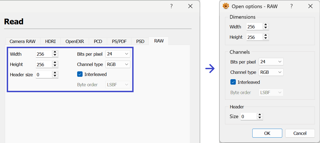Click XnView icon in Open options title
The width and height of the screenshot is (320, 143).
tap(226, 6)
